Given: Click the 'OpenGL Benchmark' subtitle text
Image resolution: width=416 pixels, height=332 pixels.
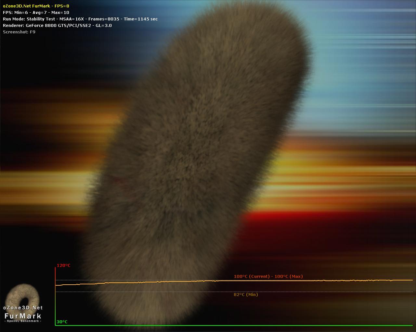Looking at the screenshot, I should click(23, 321).
